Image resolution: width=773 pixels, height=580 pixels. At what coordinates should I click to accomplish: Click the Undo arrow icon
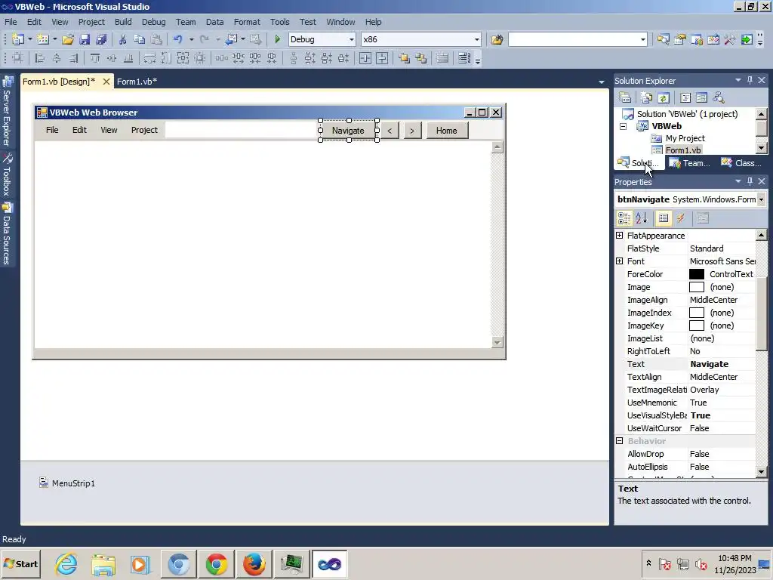point(177,39)
